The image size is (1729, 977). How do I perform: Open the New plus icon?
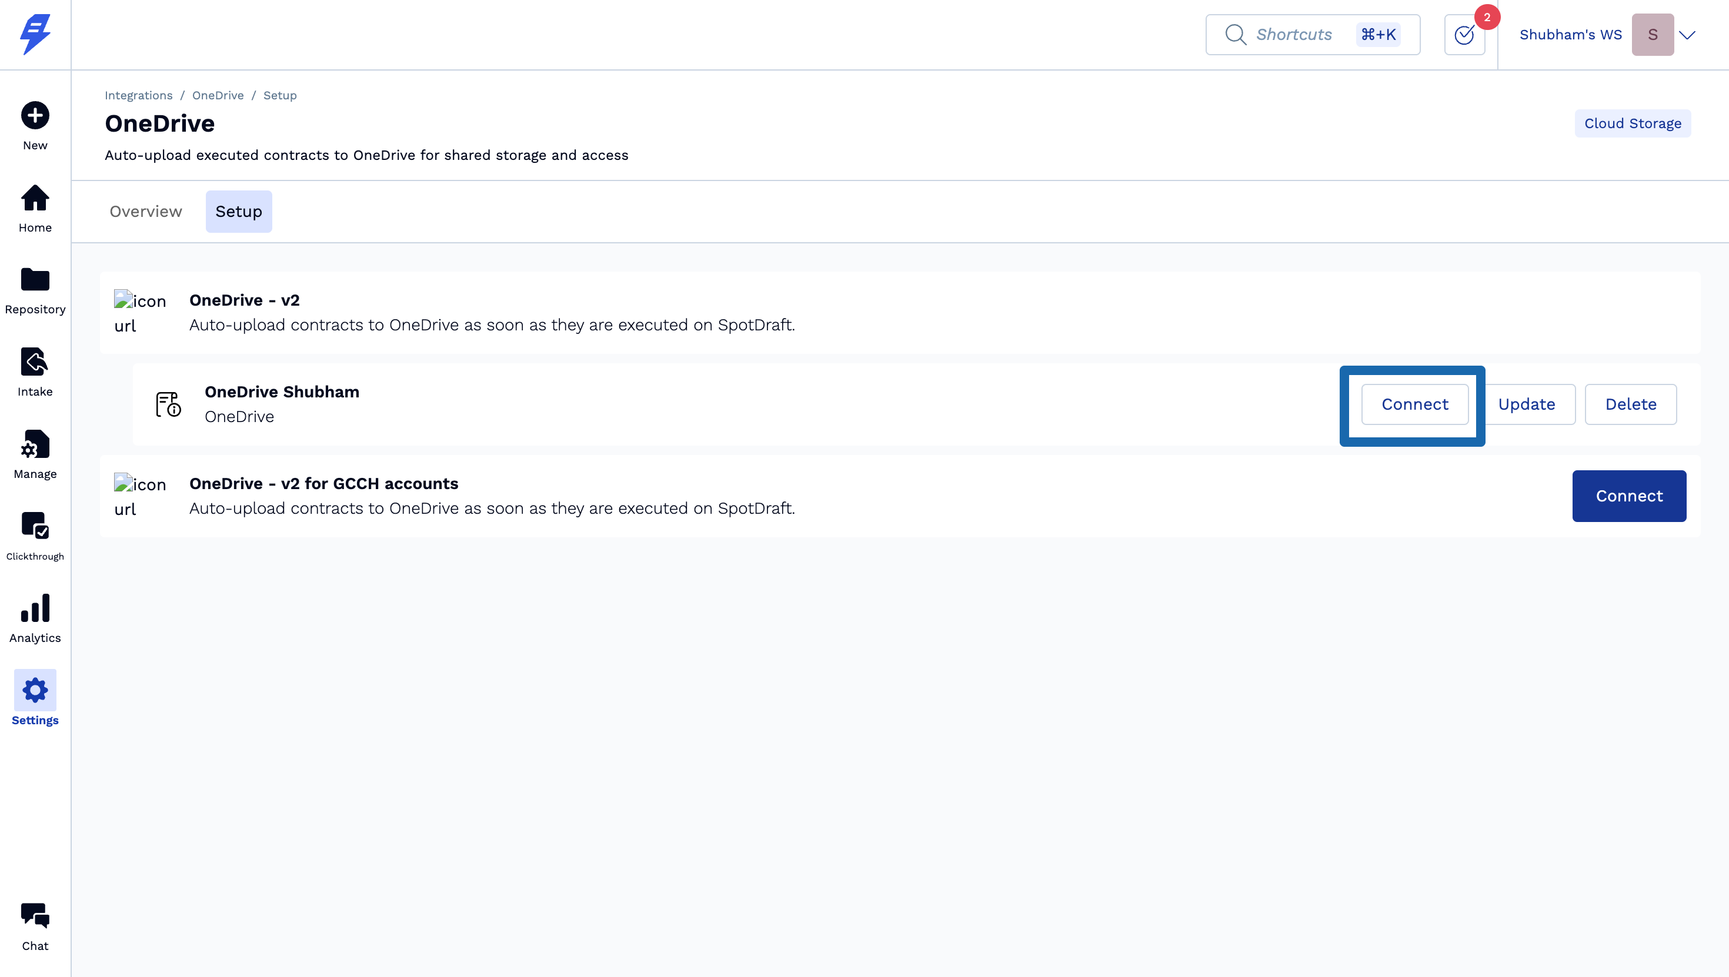35,115
